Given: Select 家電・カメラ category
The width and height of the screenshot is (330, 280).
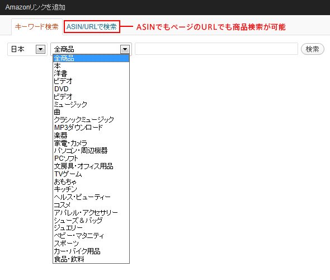Looking at the screenshot, I should click(x=91, y=143).
